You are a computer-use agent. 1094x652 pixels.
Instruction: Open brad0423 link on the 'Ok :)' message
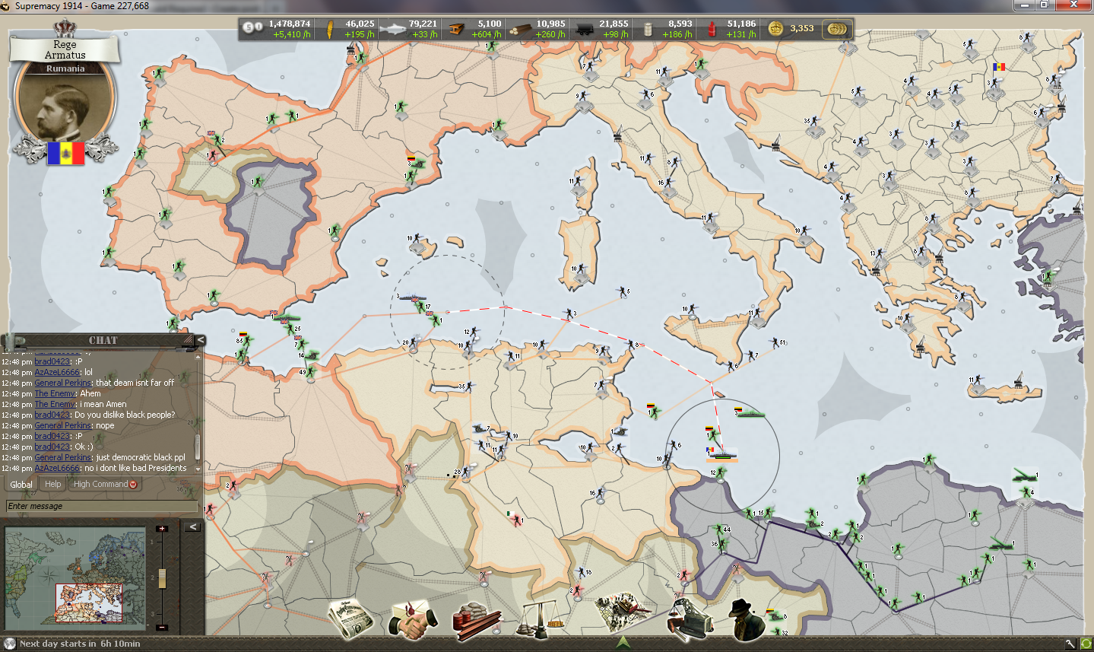click(x=52, y=447)
